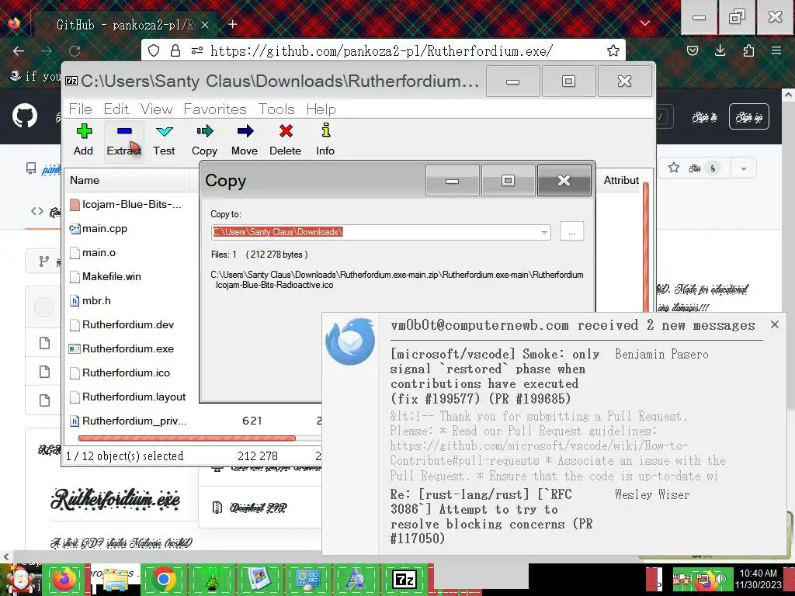Click the GitHub Sign up button

(x=749, y=117)
